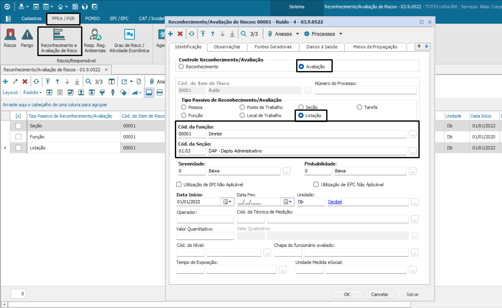Select the Reconhecimento radio button

181,67
